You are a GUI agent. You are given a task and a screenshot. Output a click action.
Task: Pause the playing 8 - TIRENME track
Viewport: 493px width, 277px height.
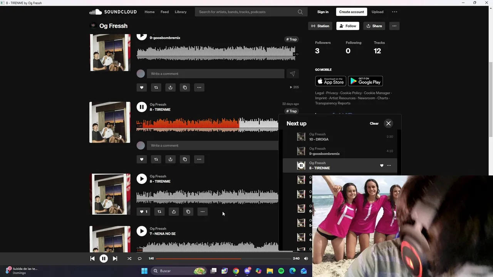tap(142, 107)
